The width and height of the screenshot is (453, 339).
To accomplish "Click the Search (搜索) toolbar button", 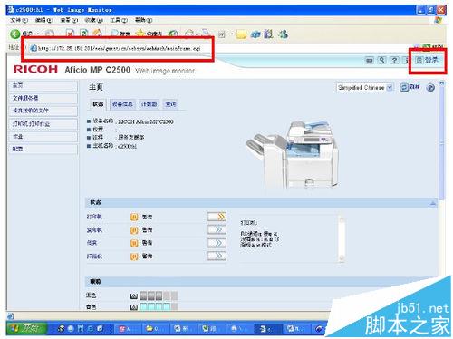I will tap(120, 34).
